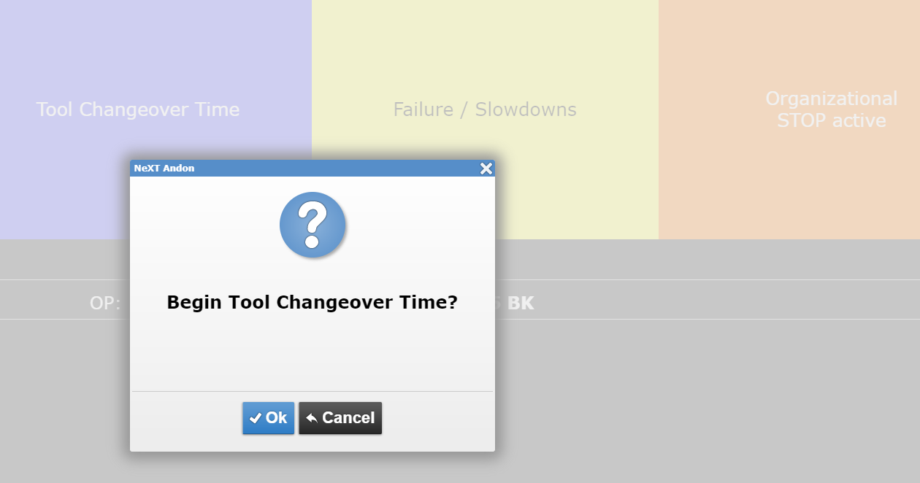Close the NeXT Andon dialog with X

486,169
